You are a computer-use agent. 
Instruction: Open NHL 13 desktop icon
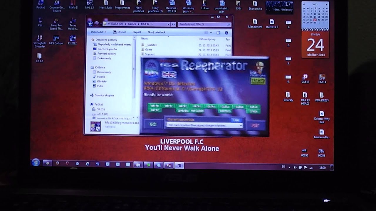pyautogui.click(x=90, y=5)
